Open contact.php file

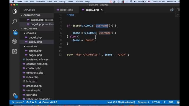pos(37,68)
